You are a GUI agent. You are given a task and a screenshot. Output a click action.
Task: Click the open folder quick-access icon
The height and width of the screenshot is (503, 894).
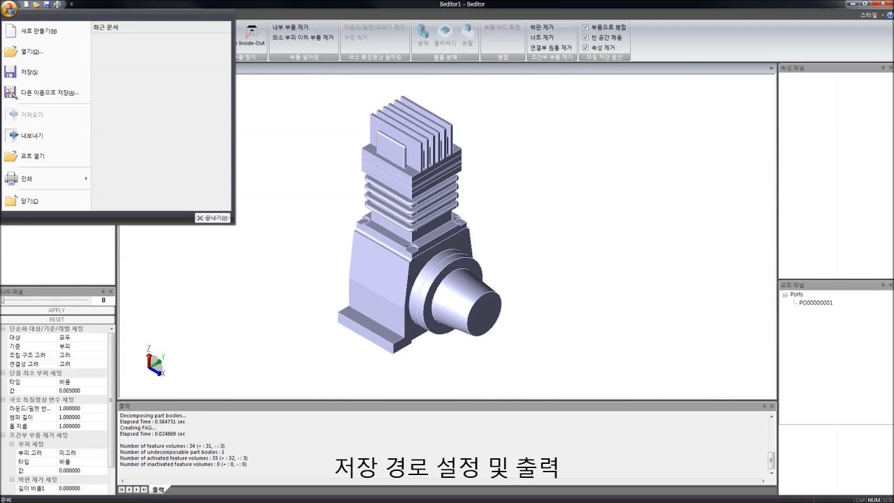click(36, 4)
